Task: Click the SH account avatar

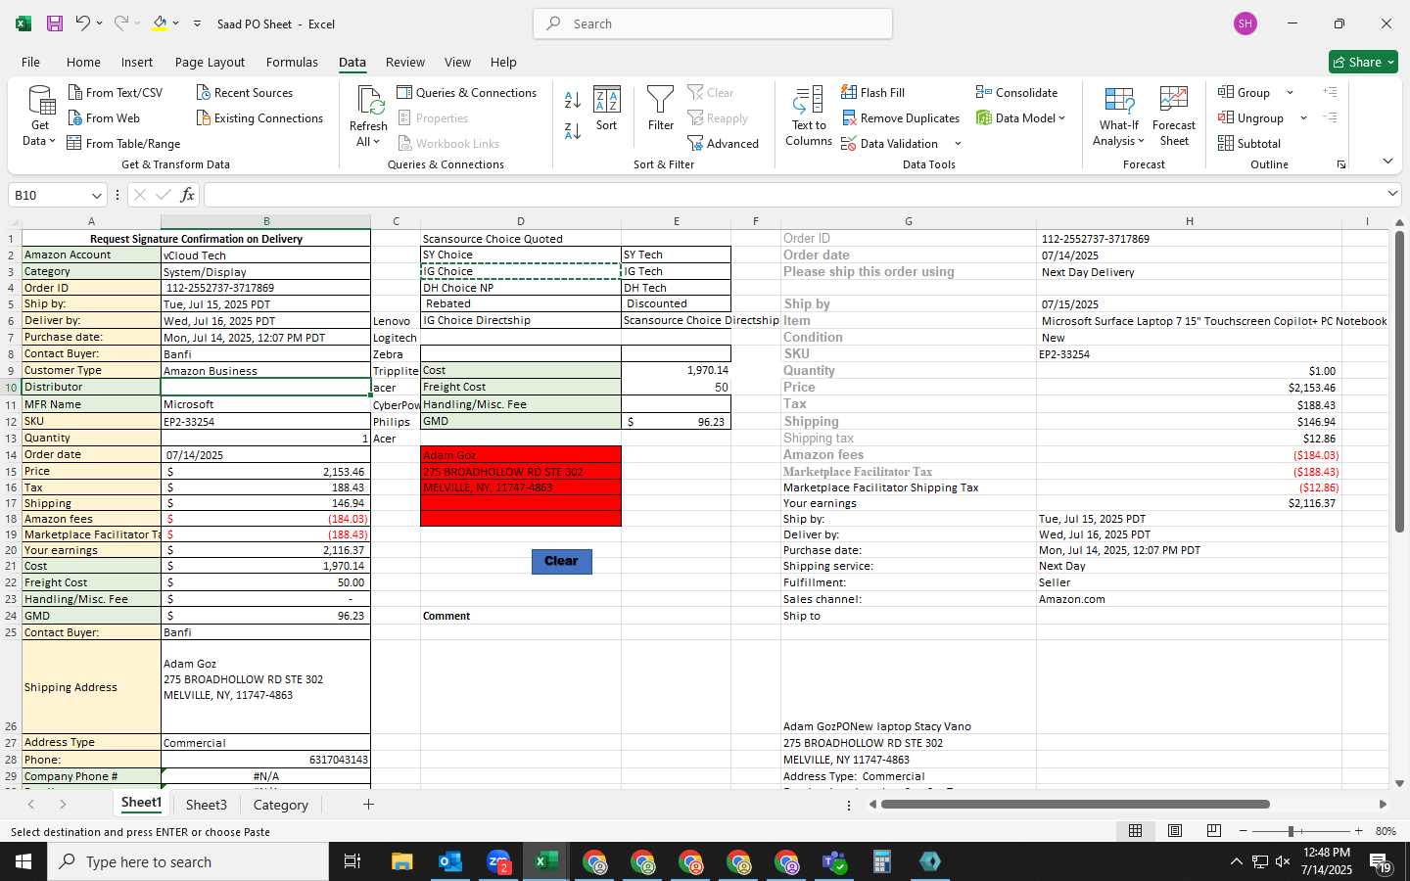Action: [1245, 23]
